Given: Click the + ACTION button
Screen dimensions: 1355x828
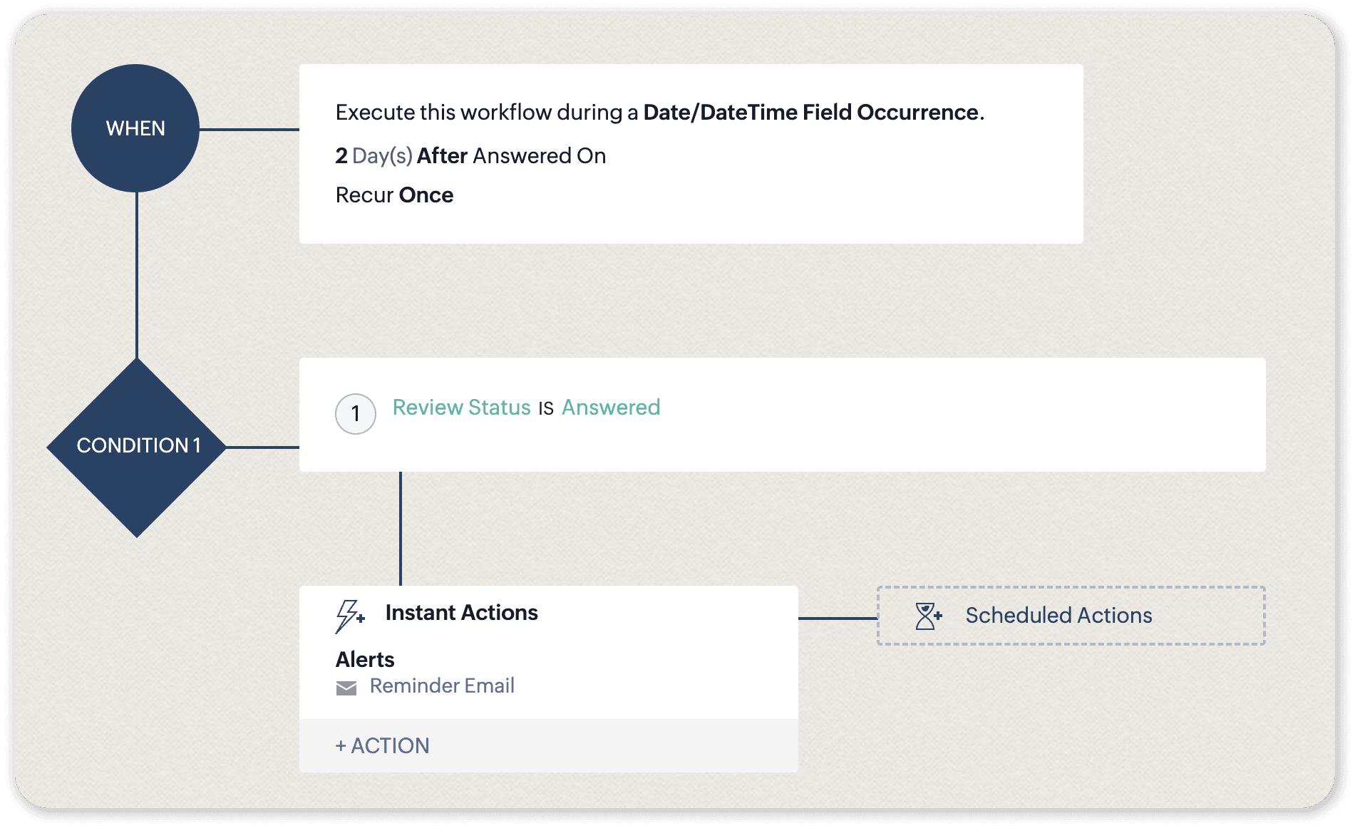Looking at the screenshot, I should click(x=383, y=746).
